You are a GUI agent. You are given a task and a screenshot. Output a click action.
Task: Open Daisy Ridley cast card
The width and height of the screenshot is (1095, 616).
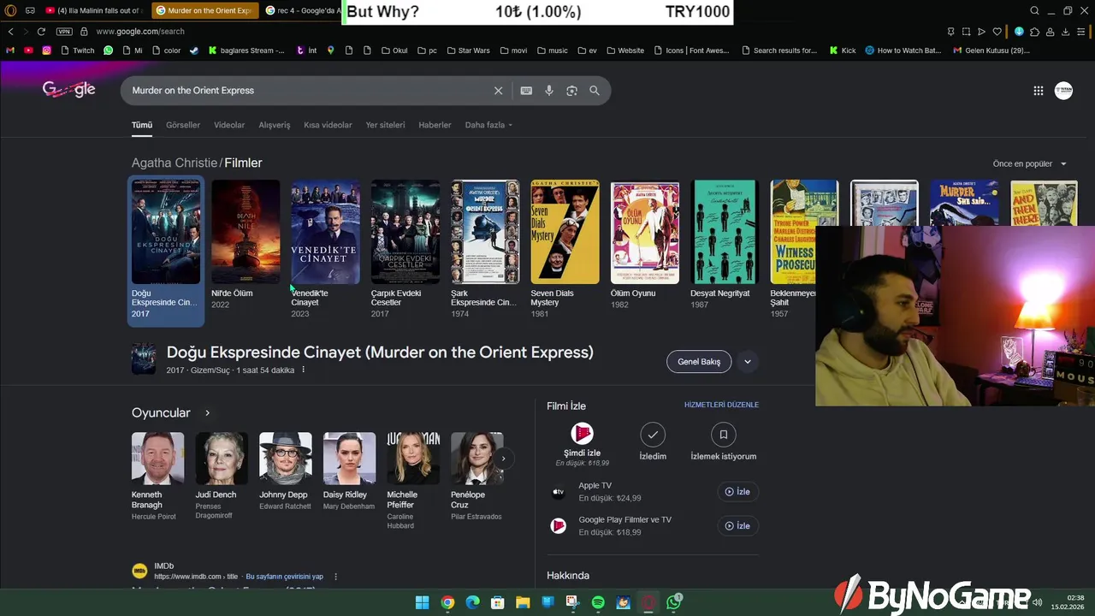349,471
